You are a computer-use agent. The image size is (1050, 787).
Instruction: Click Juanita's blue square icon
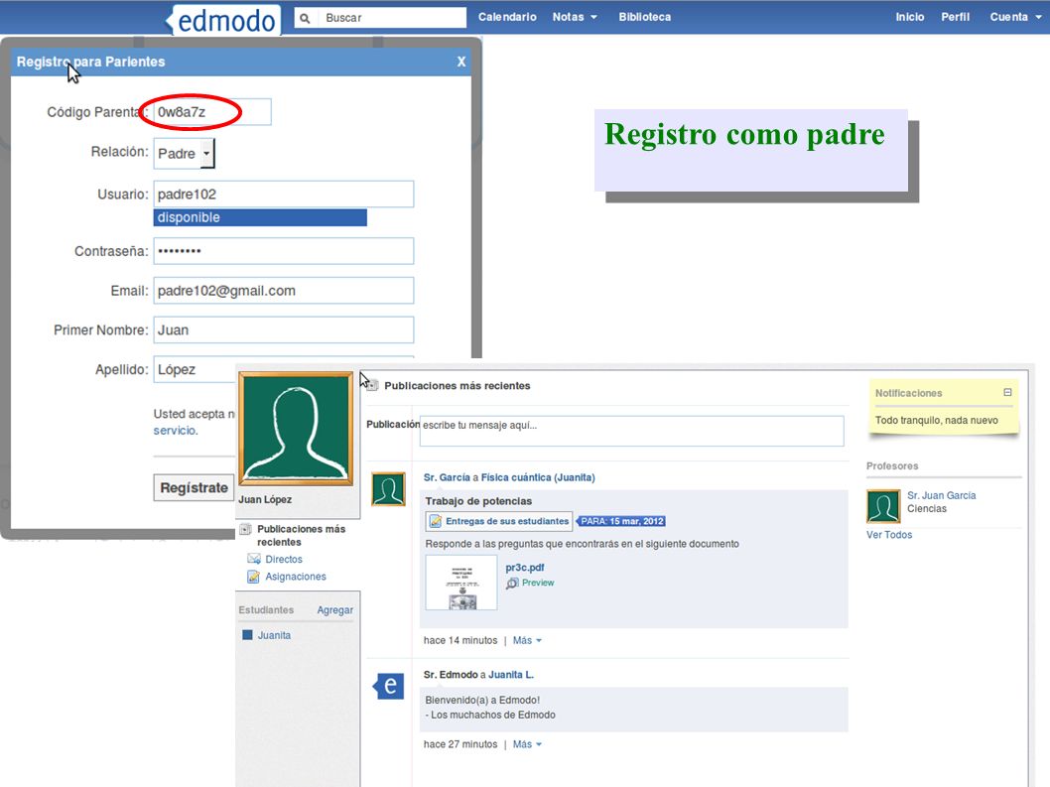[247, 635]
